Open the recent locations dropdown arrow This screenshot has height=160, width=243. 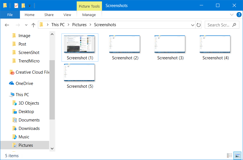click(26, 25)
